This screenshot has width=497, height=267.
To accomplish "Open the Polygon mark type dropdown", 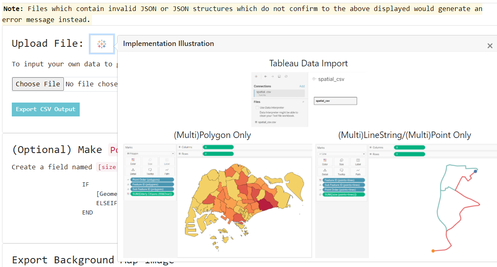I will pos(150,153).
